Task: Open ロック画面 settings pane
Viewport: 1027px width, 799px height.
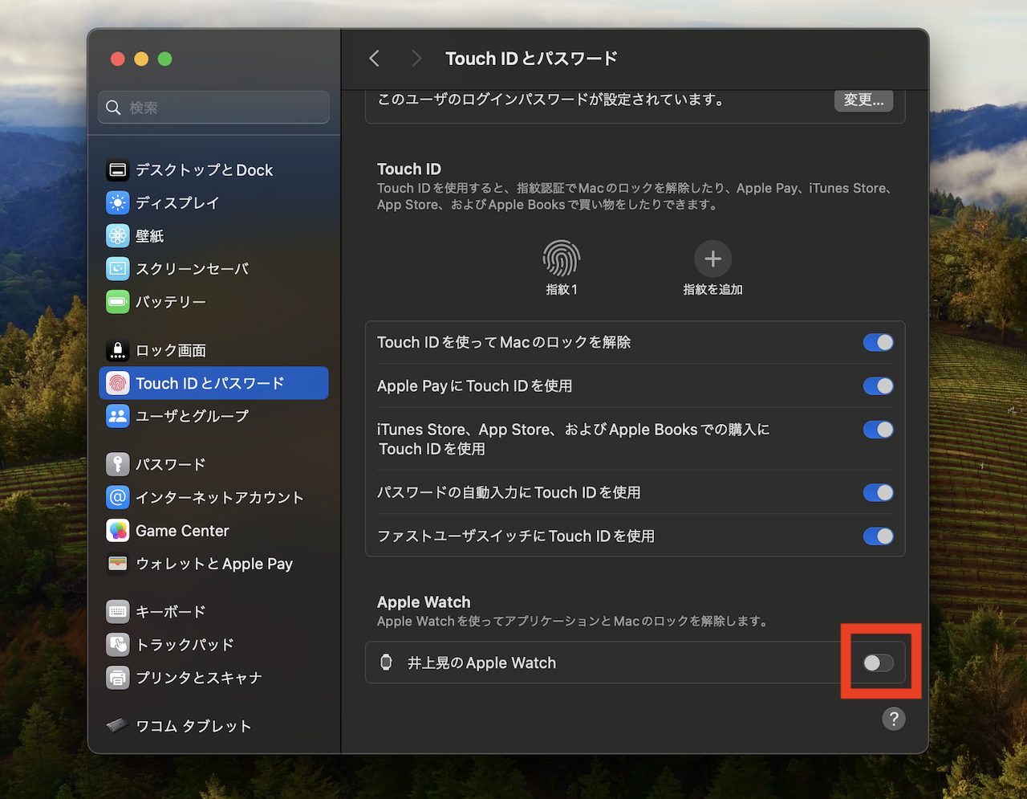Action: click(x=213, y=350)
